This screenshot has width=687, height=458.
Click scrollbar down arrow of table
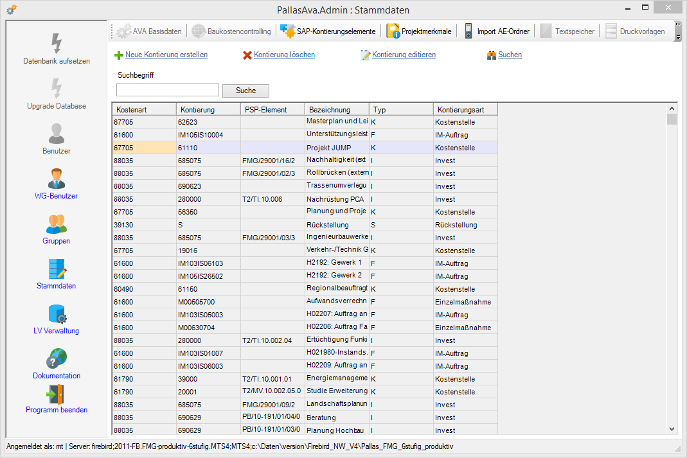[x=672, y=429]
